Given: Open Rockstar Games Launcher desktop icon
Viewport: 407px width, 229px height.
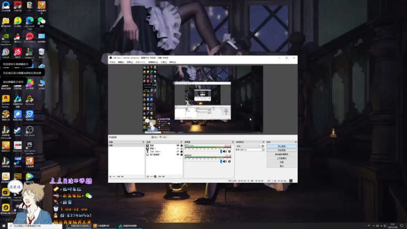Looking at the screenshot, I should (6, 101).
